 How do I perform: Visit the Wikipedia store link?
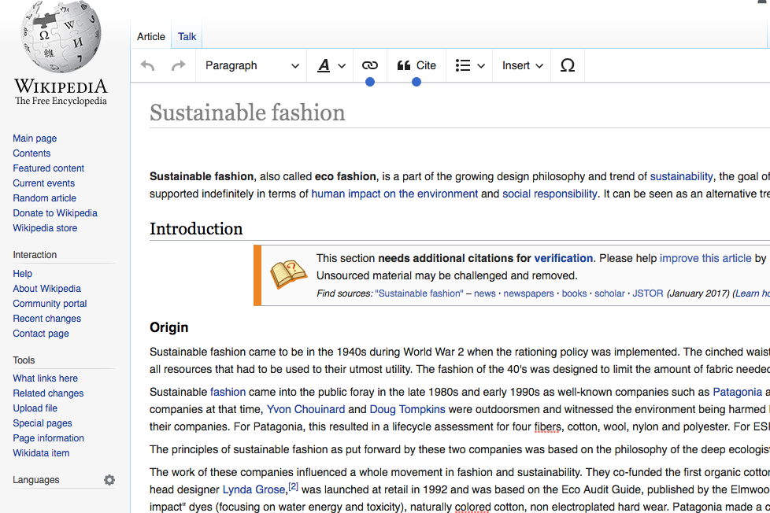[45, 228]
